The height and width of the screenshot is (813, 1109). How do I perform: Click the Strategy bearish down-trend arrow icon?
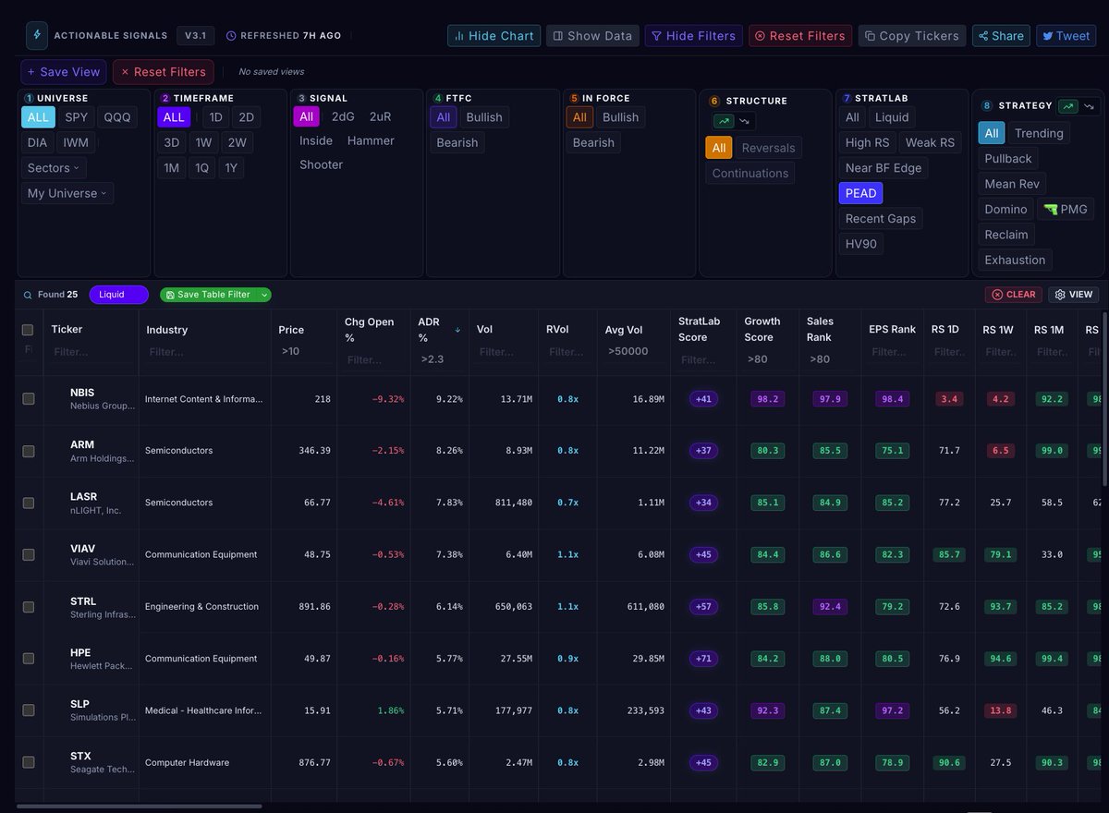click(1089, 106)
